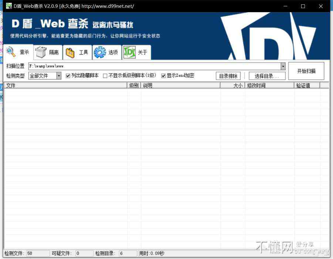Click the 扫描位置 path input field
The height and width of the screenshot is (259, 333).
point(154,66)
